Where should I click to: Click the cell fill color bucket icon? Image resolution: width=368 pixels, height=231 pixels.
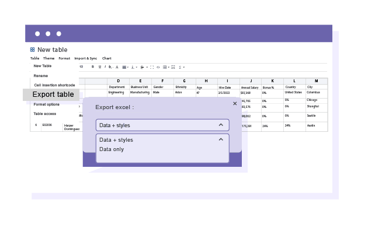coord(110,67)
